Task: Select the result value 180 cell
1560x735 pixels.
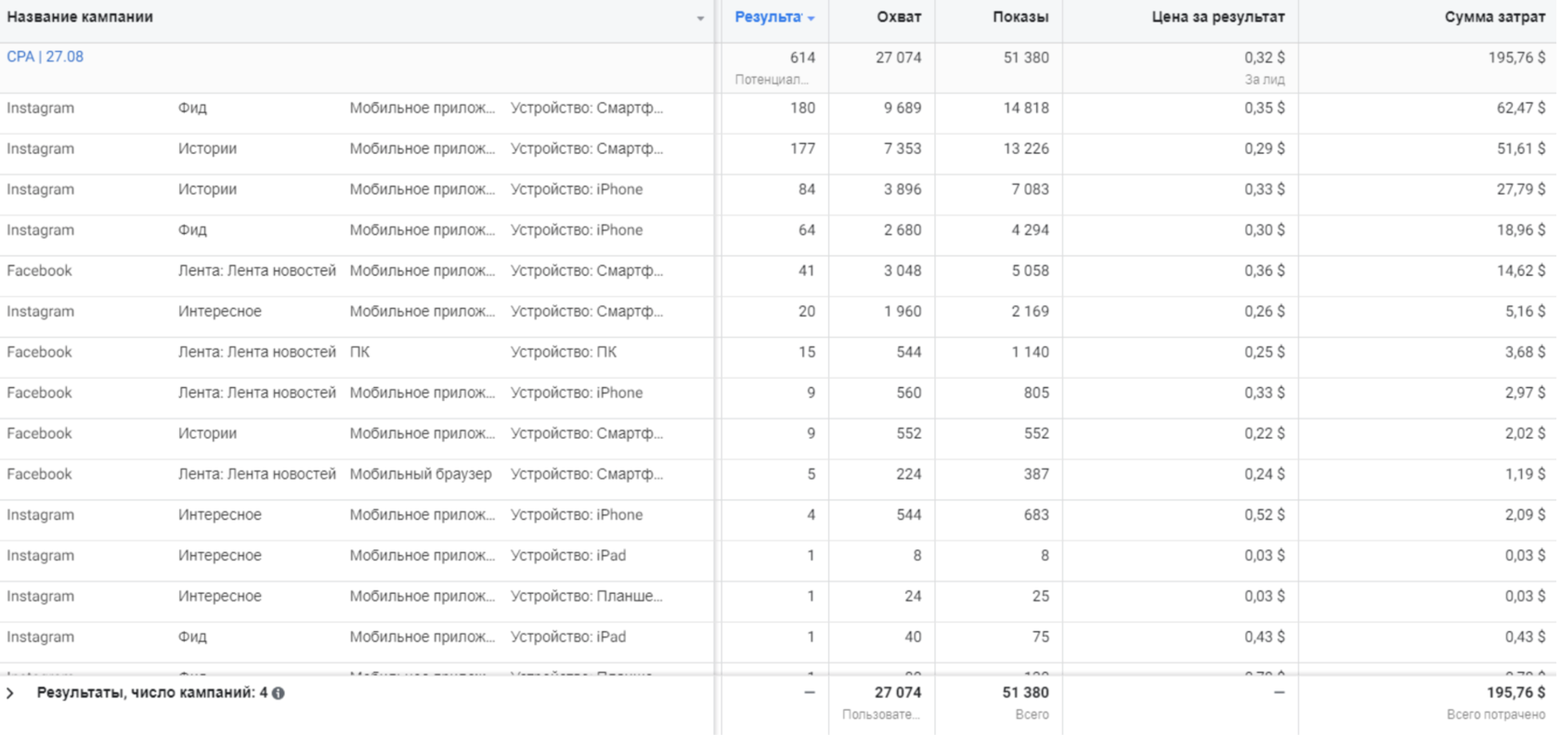Action: pos(802,108)
